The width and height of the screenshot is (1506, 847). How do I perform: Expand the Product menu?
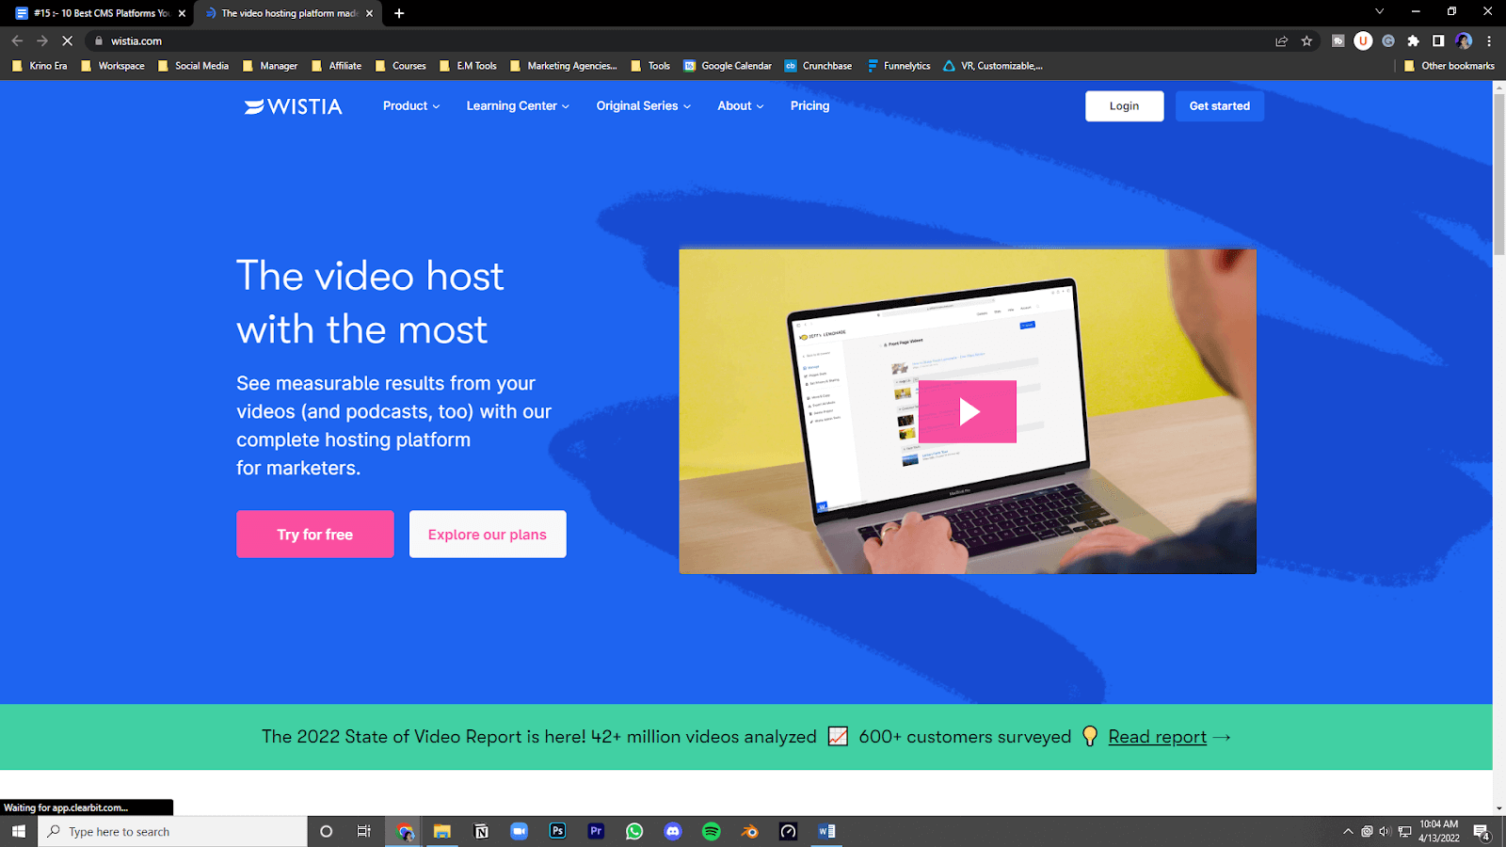click(x=411, y=106)
